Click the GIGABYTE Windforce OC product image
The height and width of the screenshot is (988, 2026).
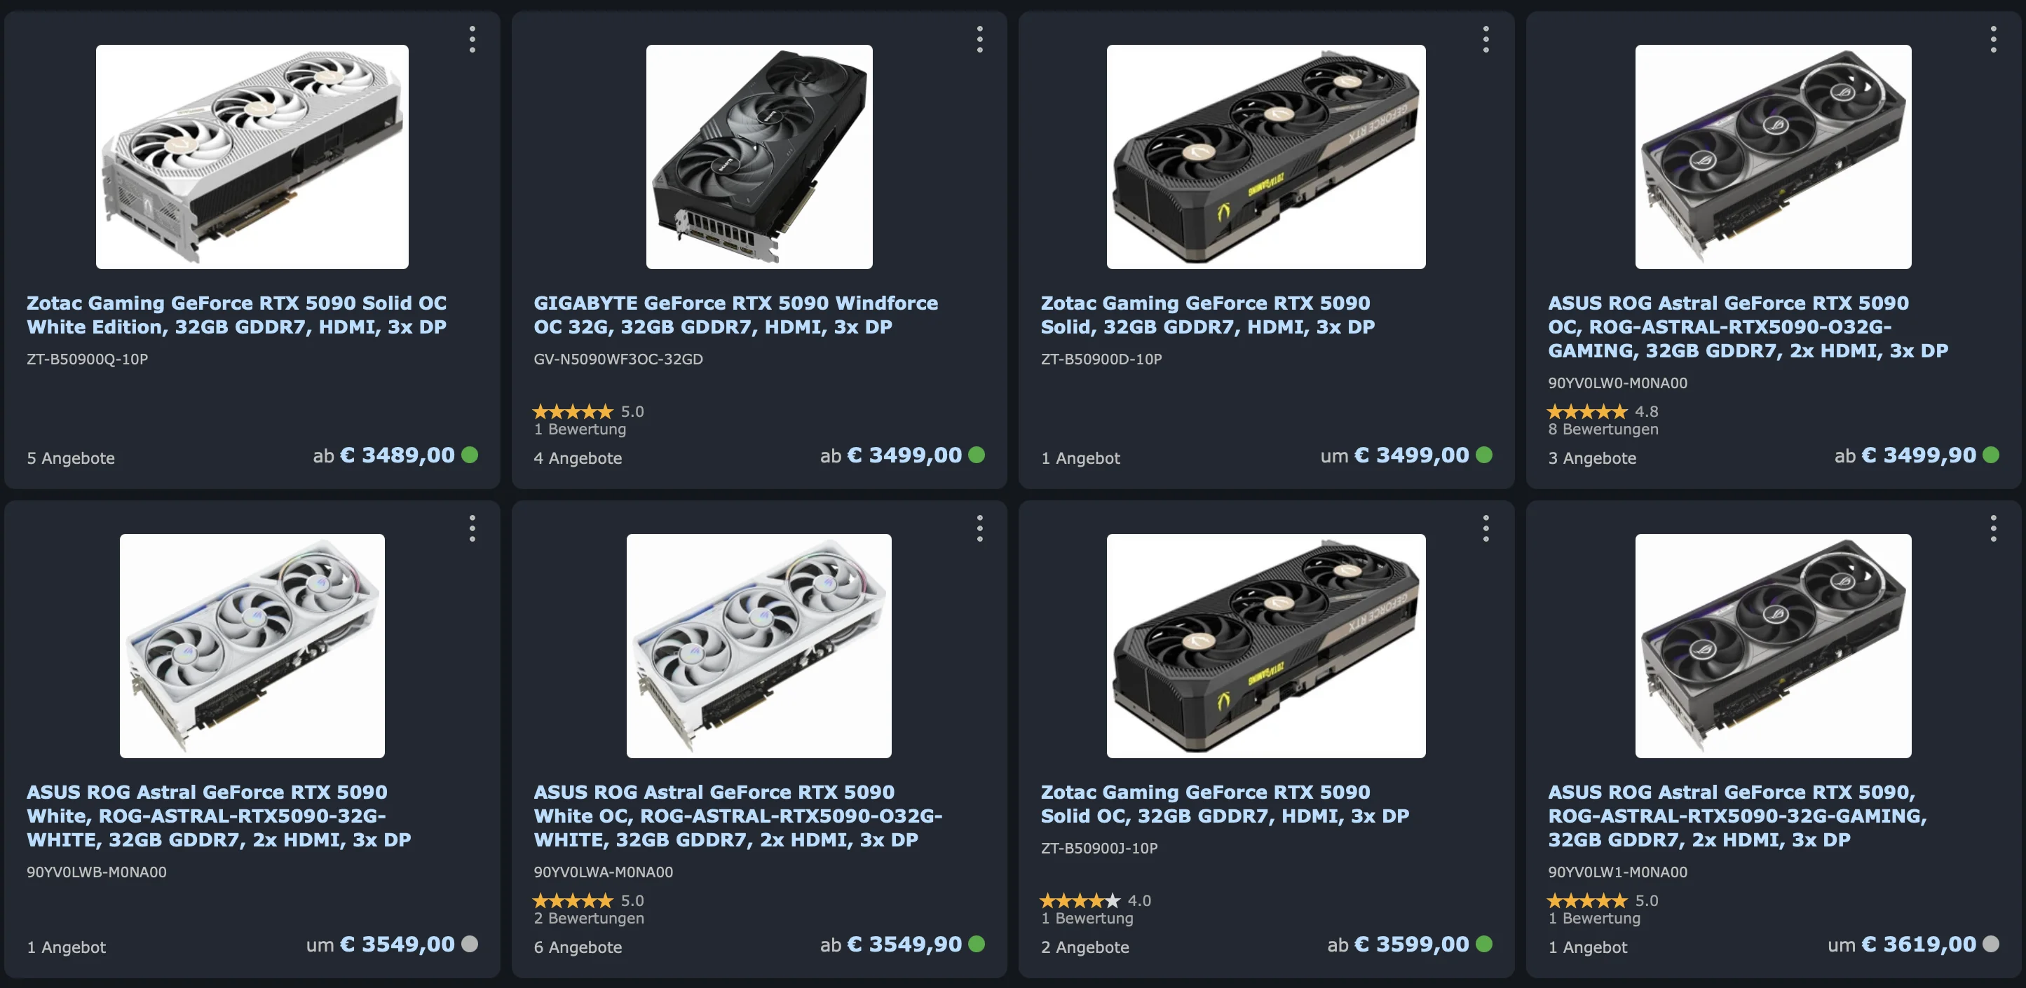coord(759,156)
